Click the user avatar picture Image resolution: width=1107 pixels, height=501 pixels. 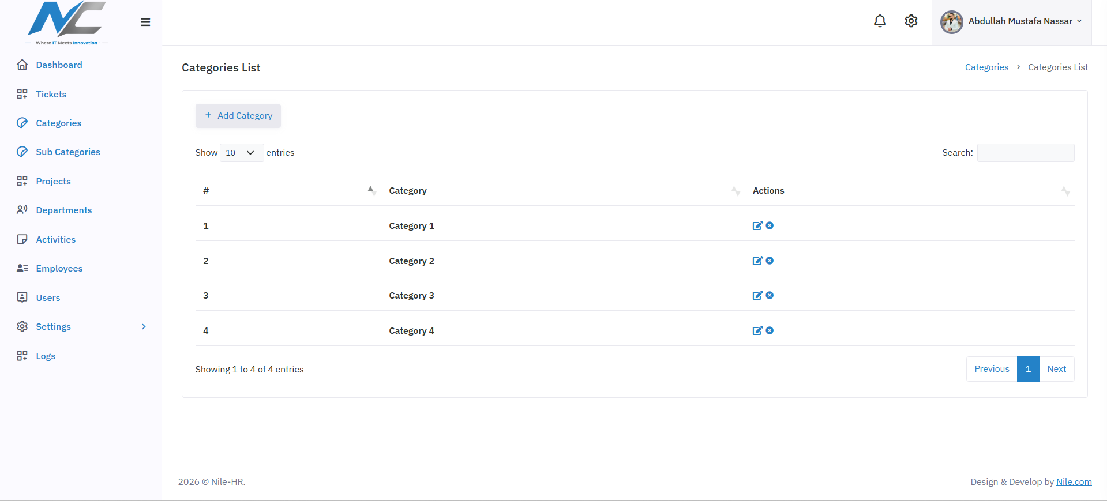pos(951,22)
